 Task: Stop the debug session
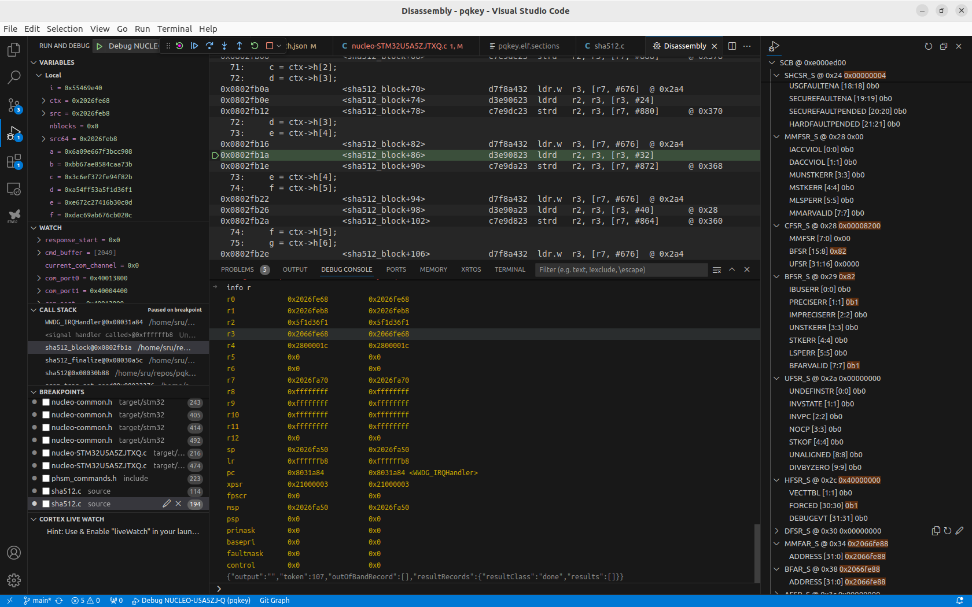(x=270, y=46)
